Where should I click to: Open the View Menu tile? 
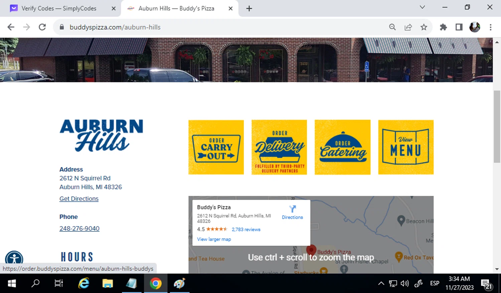point(406,147)
